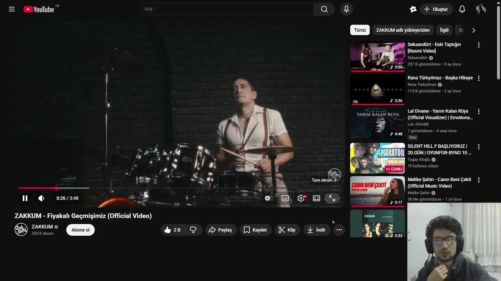Create a clip with Klip

click(x=287, y=230)
